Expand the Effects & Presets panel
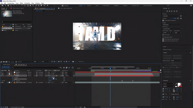 tap(167, 50)
